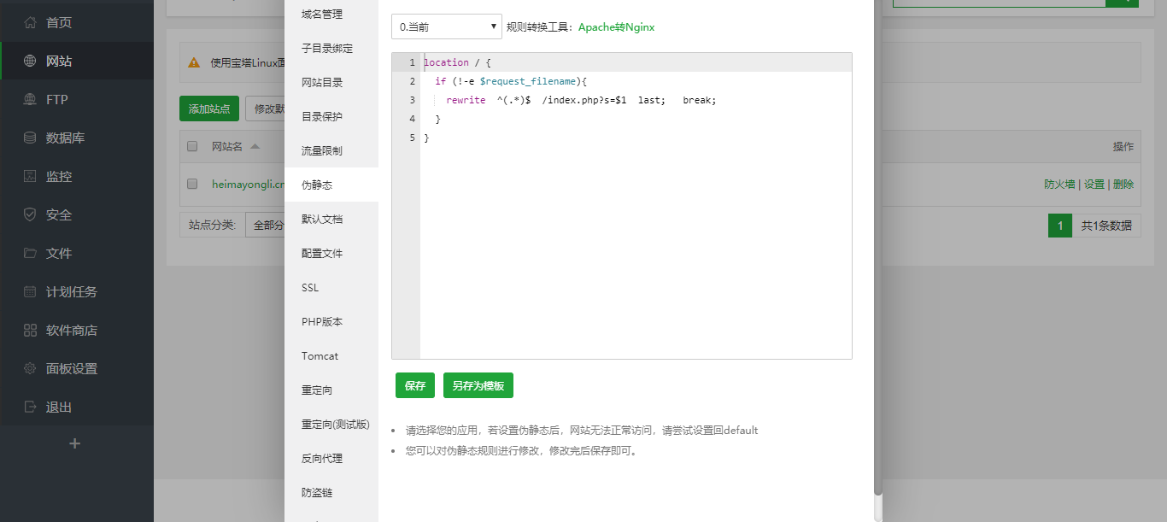Click the 保存 save button
1167x522 pixels.
click(414, 385)
